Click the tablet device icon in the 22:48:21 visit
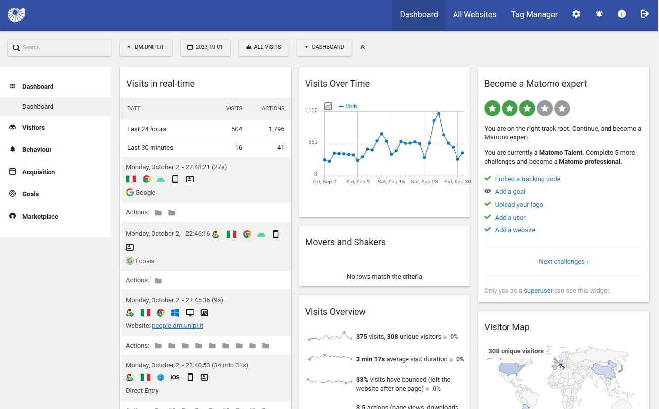 point(175,179)
